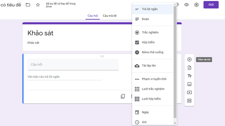
Task: Choose Ngày date question type
Action: pos(153,112)
